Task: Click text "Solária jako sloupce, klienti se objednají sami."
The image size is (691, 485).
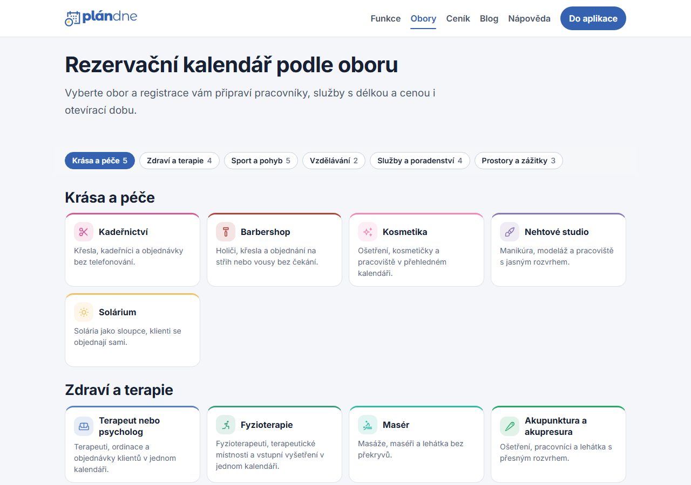Action: 127,336
